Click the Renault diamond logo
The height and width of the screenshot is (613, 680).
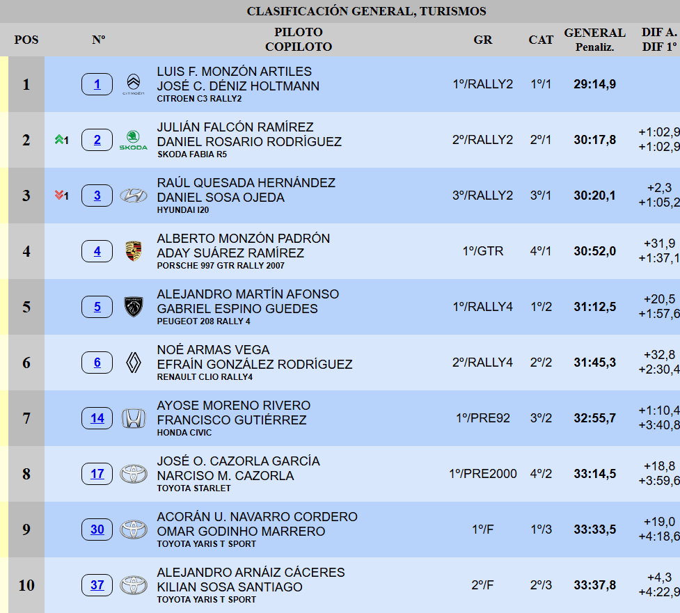pyautogui.click(x=134, y=363)
